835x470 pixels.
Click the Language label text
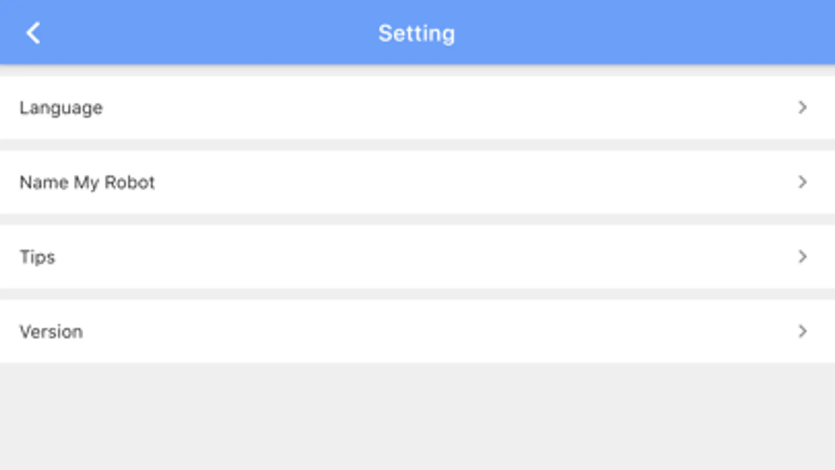point(61,108)
